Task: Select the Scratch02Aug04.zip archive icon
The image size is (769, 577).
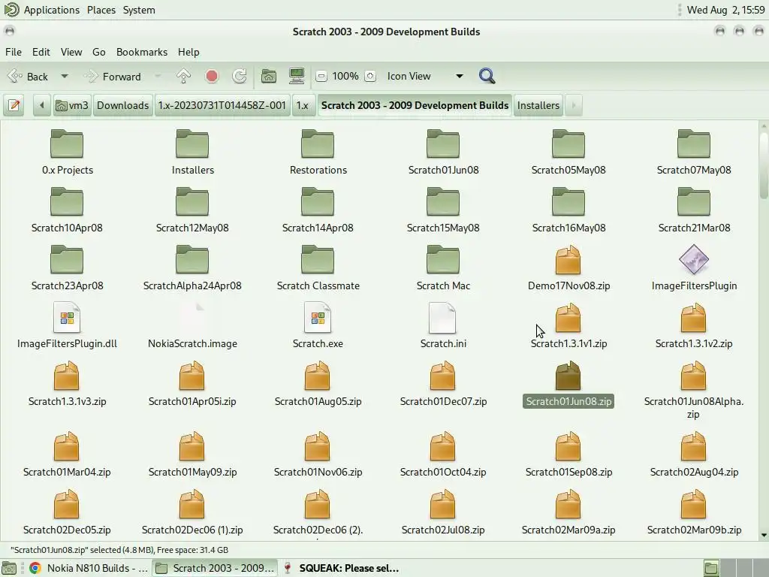Action: click(693, 446)
